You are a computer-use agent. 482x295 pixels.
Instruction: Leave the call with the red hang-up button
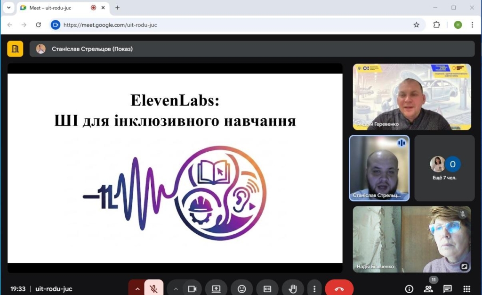pyautogui.click(x=339, y=288)
